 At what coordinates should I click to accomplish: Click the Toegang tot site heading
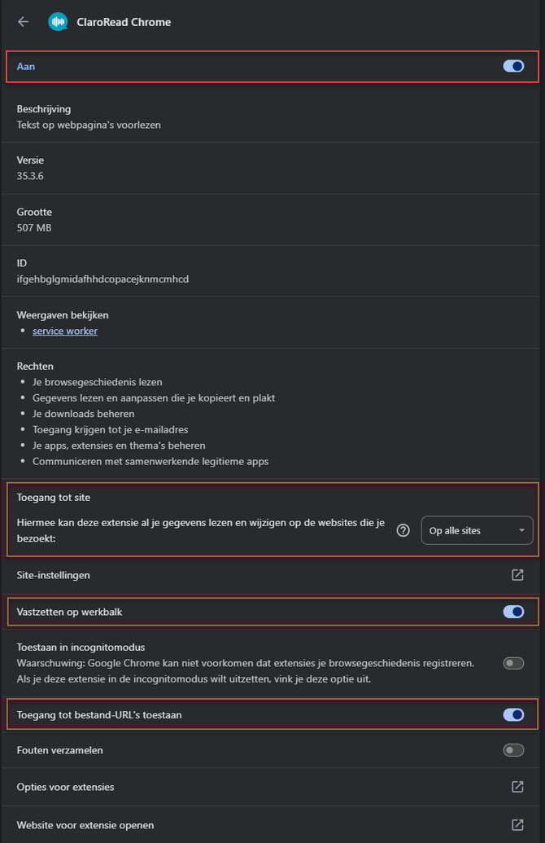point(59,497)
